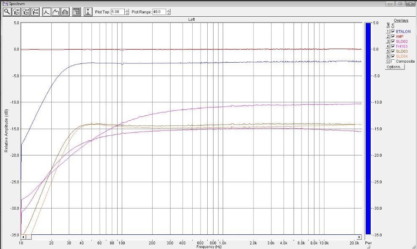
Task: Uncheck the ETALON overlay checkbox
Action: (393, 31)
